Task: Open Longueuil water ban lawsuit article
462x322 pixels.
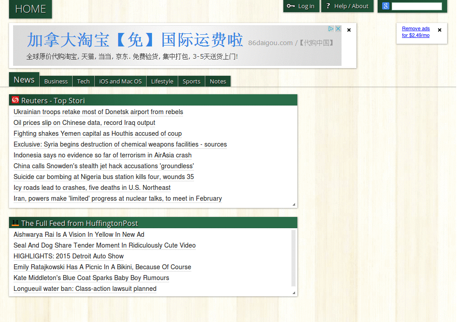Action: pos(85,289)
